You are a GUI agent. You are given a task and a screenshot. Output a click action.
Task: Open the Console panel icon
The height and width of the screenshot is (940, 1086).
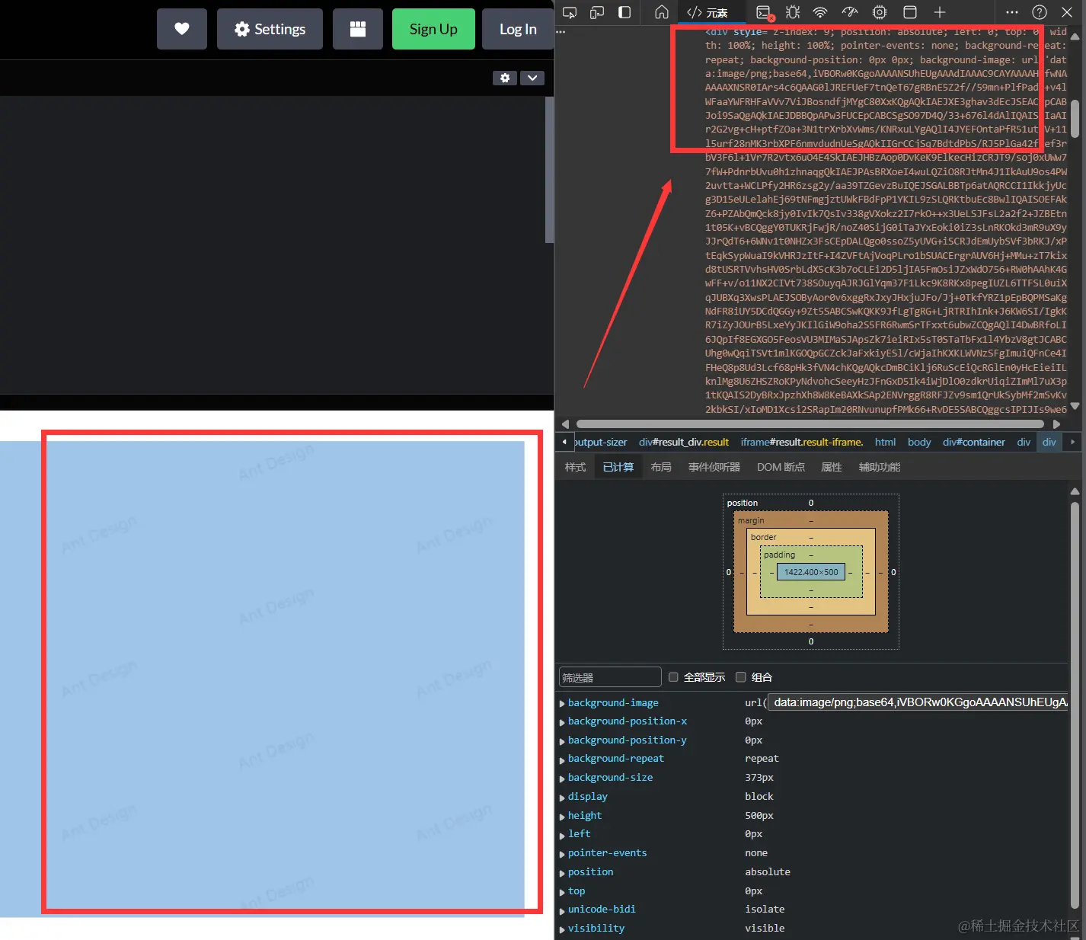[x=764, y=12]
